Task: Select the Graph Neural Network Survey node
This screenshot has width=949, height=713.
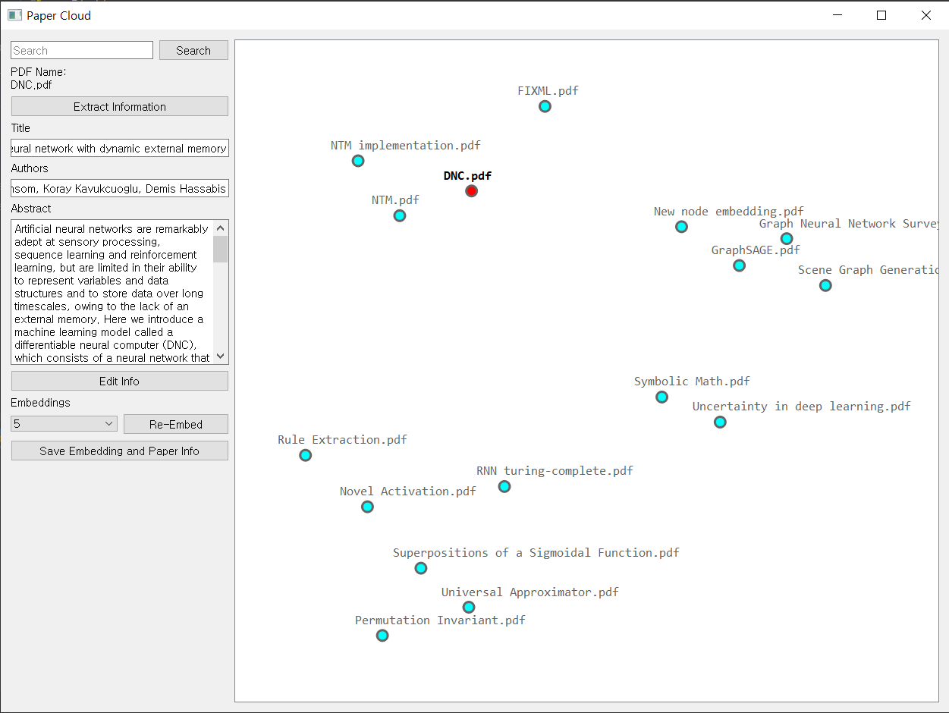Action: (x=787, y=238)
